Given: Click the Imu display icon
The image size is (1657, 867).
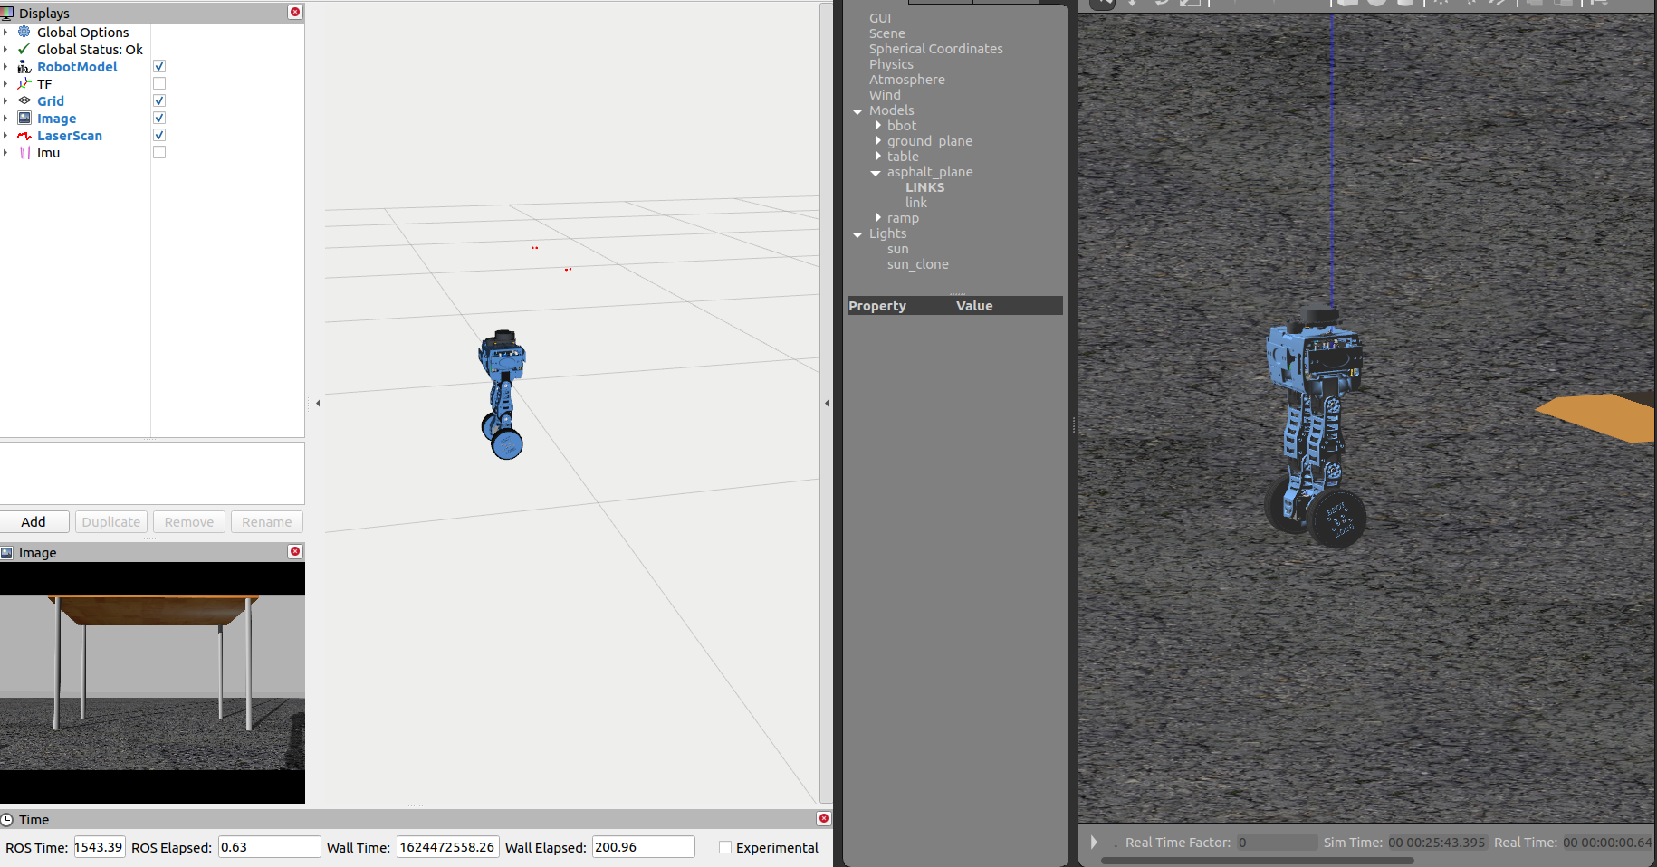Looking at the screenshot, I should [24, 153].
